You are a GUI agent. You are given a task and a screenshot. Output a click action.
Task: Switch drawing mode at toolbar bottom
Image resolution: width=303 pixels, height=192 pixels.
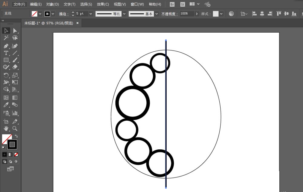5,161
